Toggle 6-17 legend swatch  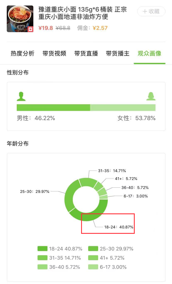(93, 267)
